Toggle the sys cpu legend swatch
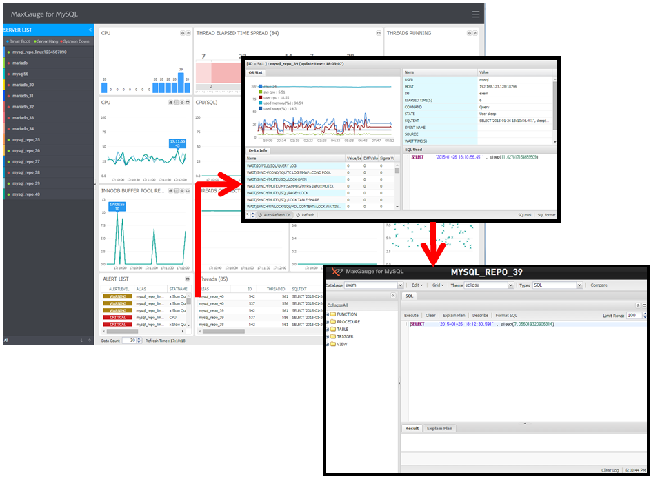660x486 pixels. click(x=261, y=92)
